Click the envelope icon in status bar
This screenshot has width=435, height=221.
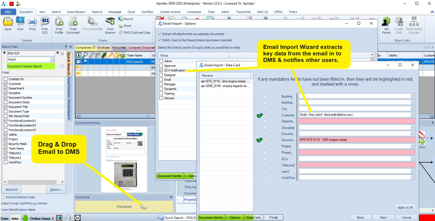78,218
